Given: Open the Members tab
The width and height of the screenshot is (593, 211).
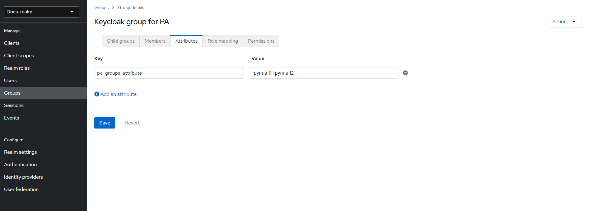Looking at the screenshot, I should (x=155, y=41).
